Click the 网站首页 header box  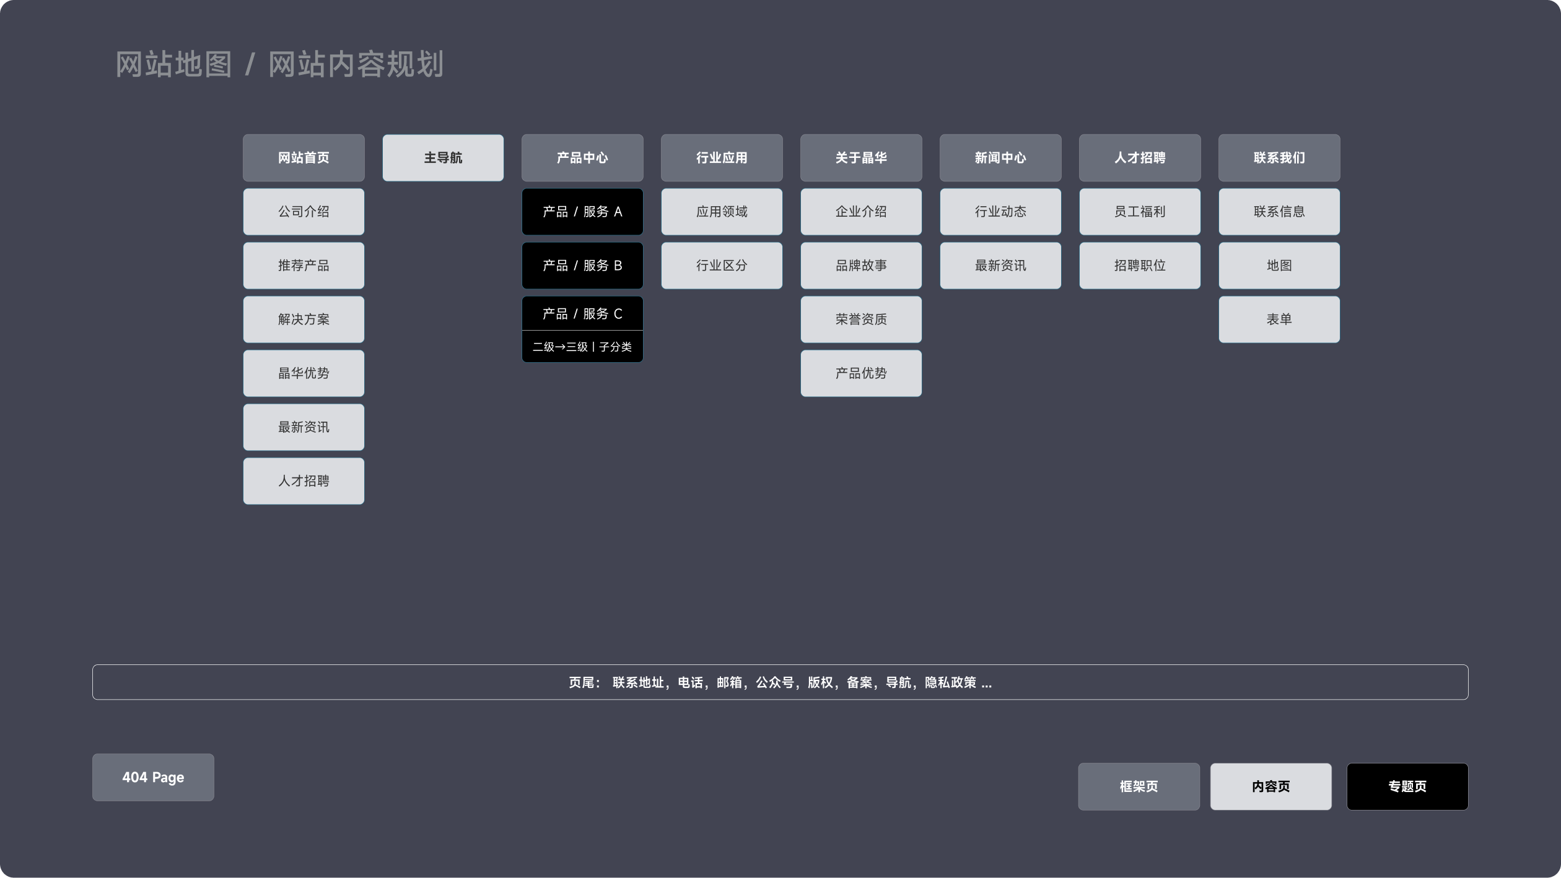pos(304,158)
